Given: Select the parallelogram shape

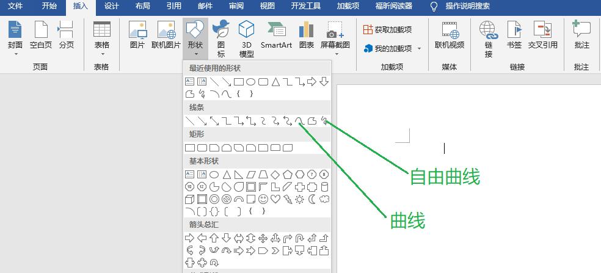Looking at the screenshot, I should [250, 175].
